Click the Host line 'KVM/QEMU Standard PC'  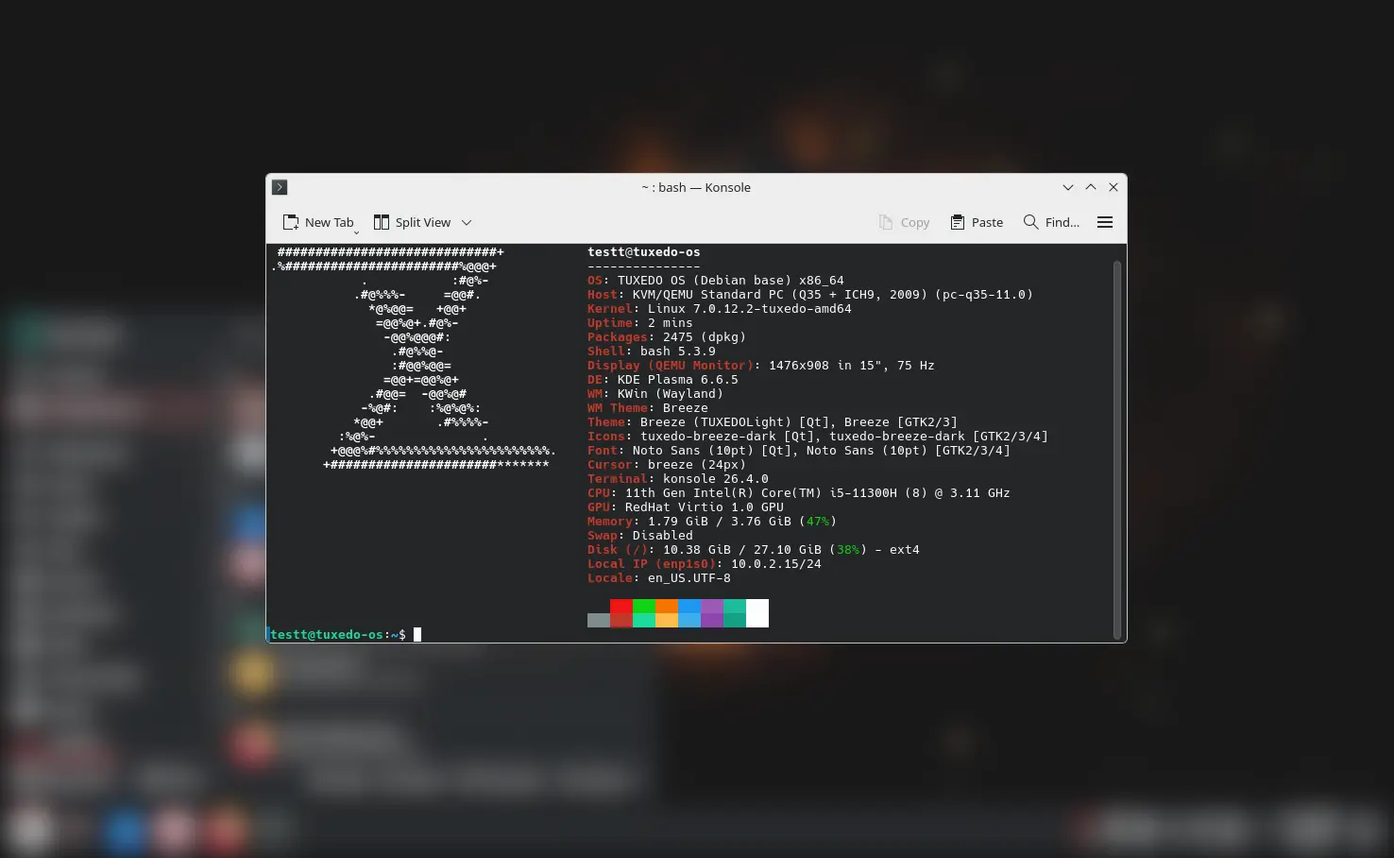[810, 295]
